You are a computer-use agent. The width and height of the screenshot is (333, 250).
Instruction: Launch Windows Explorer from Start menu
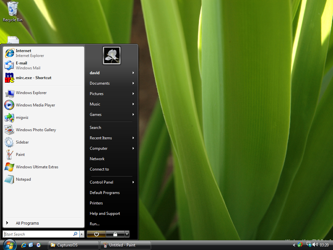[44, 93]
